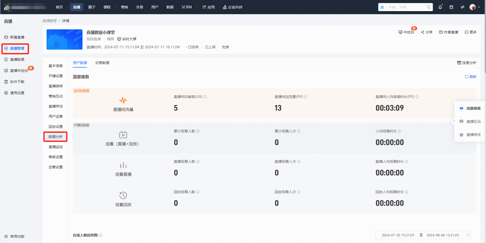Open the store icon in top bar
Screen dimensions: 486x243
pyautogui.click(x=451, y=7)
